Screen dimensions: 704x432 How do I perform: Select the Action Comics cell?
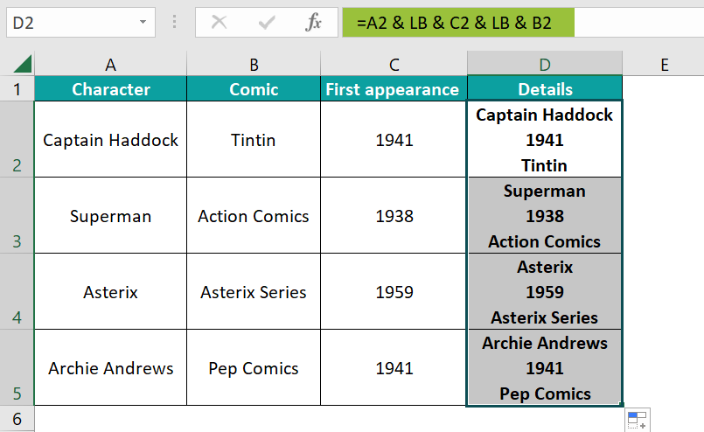click(x=254, y=215)
